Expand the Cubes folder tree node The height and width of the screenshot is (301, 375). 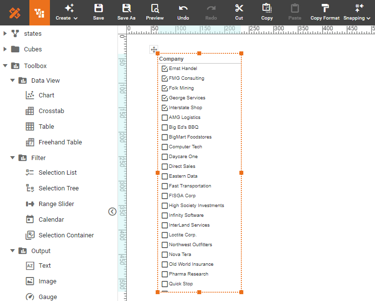click(x=5, y=49)
